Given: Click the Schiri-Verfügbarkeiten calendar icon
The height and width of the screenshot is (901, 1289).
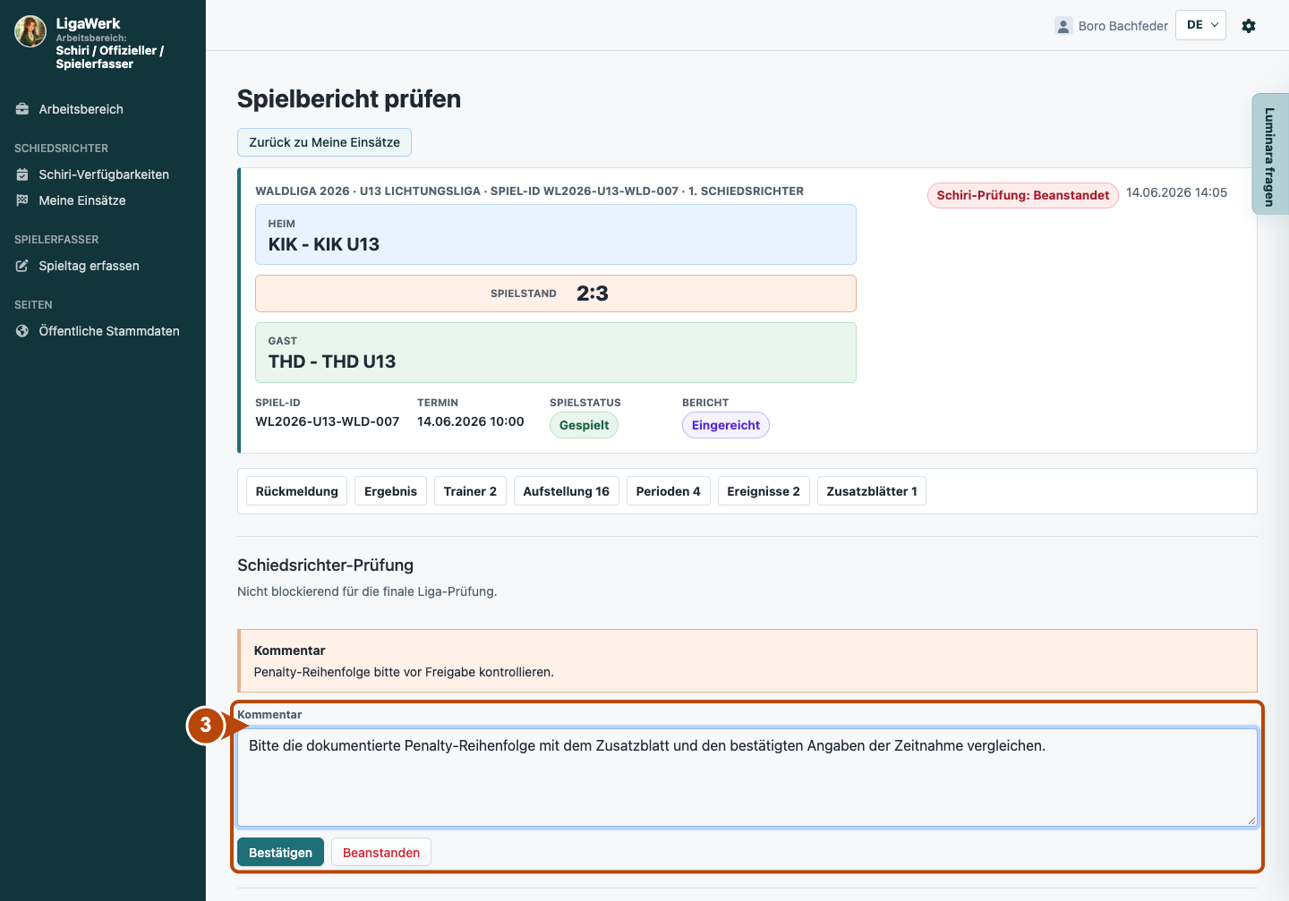Looking at the screenshot, I should point(22,174).
